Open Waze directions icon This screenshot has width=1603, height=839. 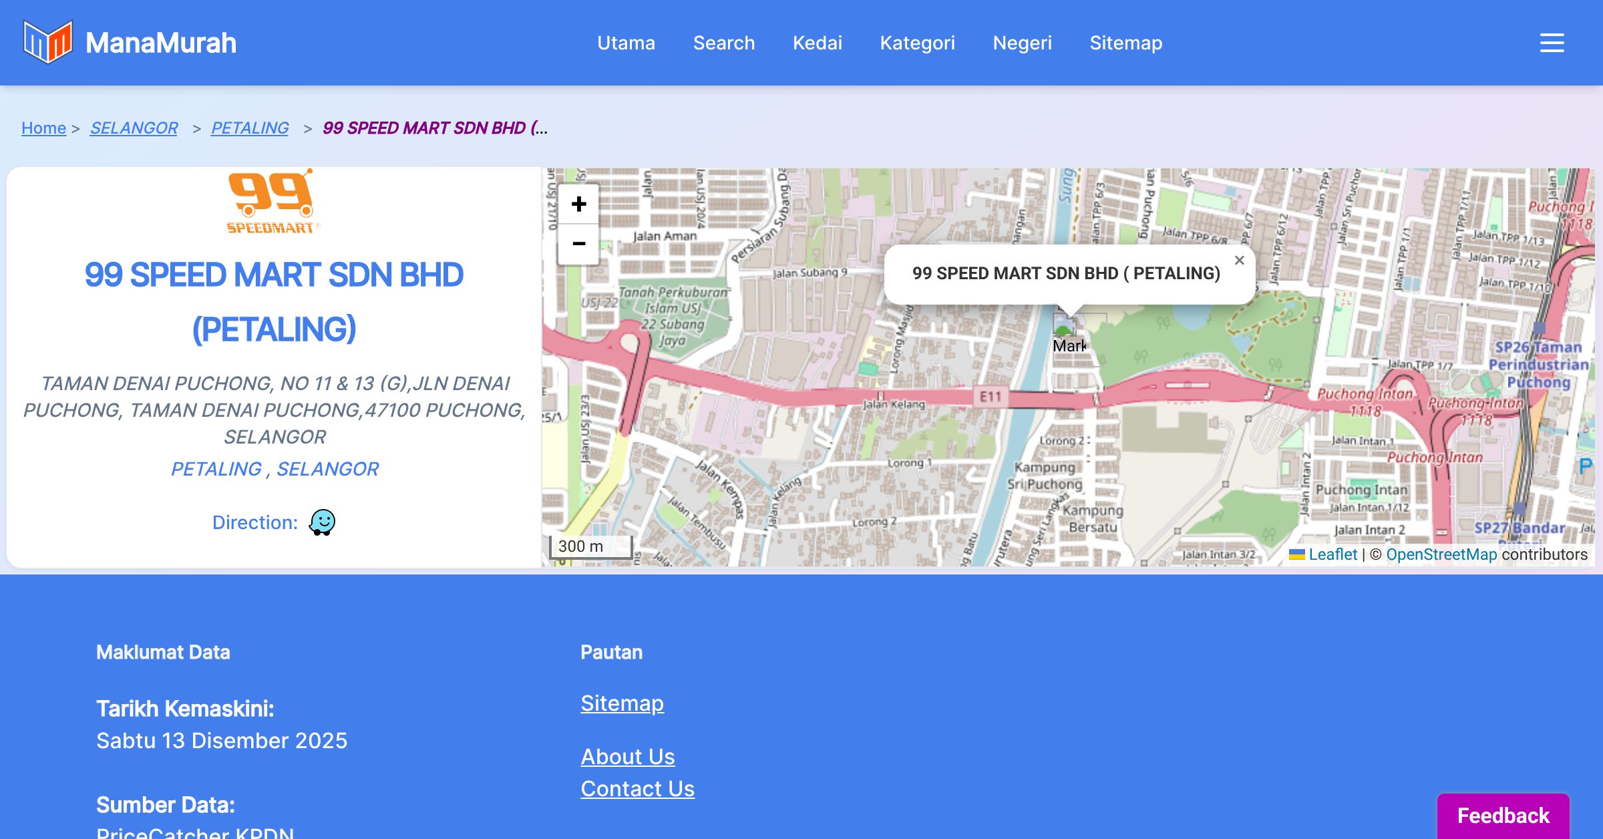coord(322,522)
